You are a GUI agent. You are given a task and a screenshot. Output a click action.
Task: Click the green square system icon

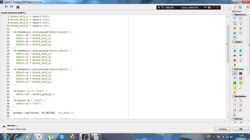tap(235, 83)
